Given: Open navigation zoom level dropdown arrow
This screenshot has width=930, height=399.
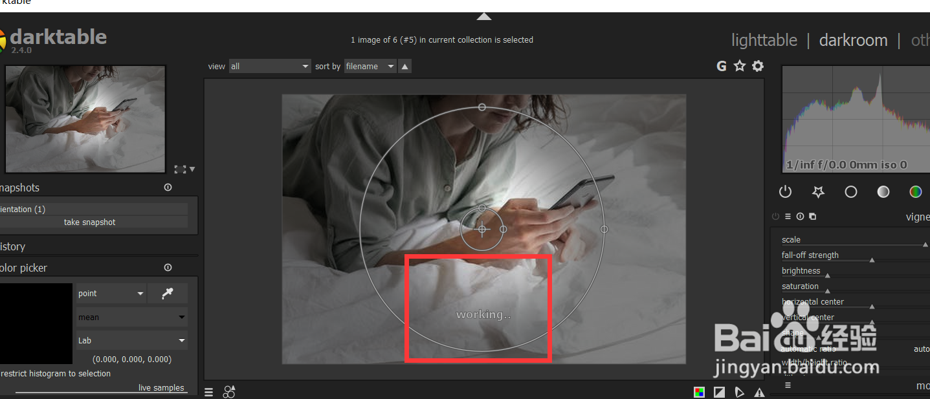Looking at the screenshot, I should [192, 169].
